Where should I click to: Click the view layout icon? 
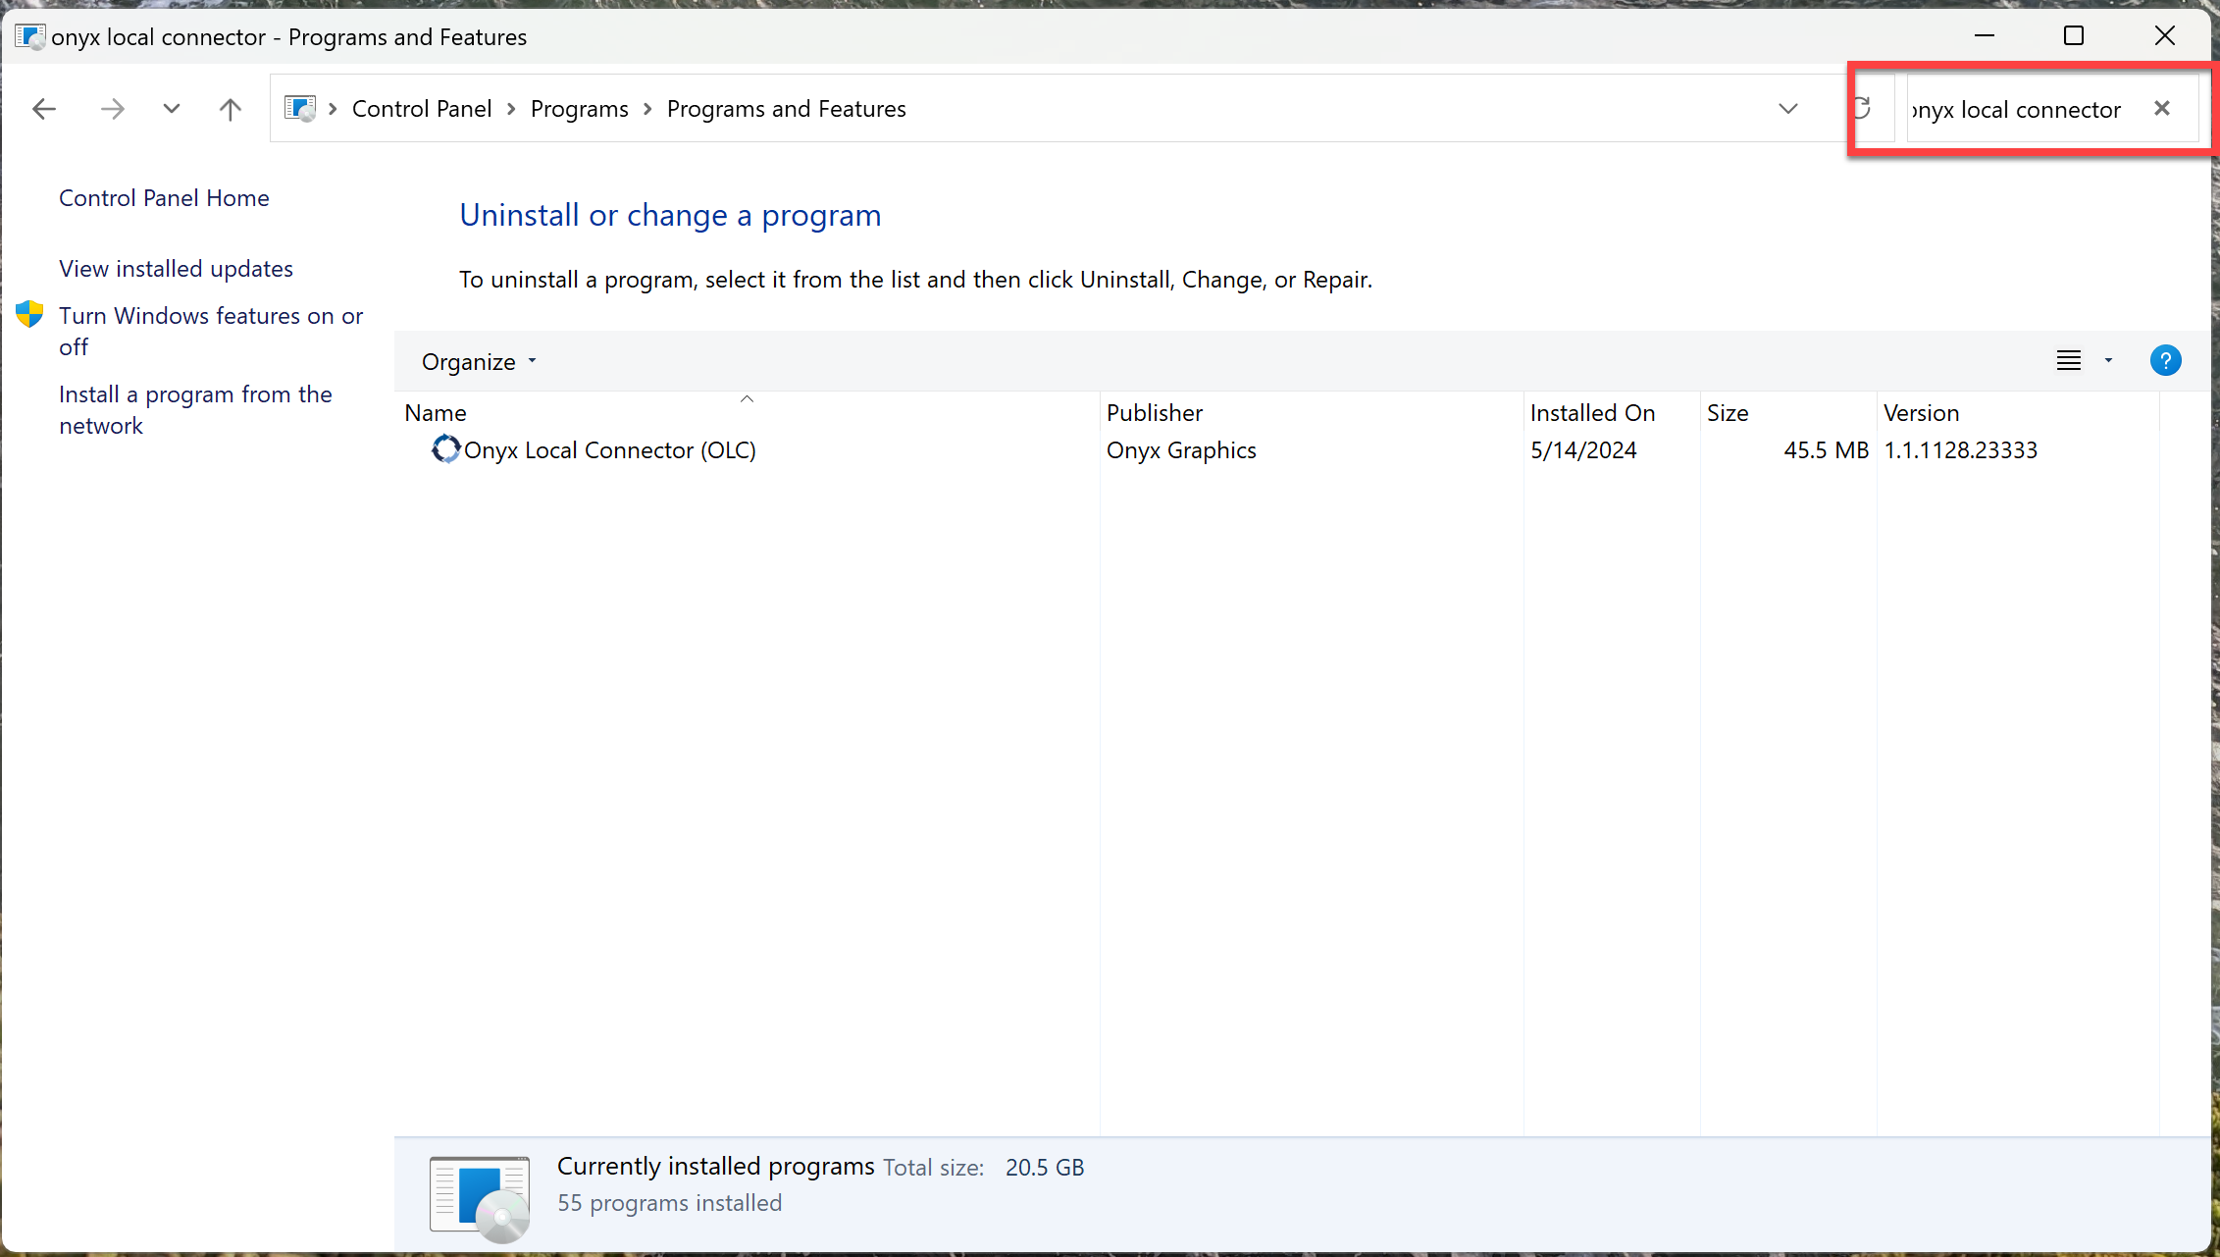point(2068,361)
